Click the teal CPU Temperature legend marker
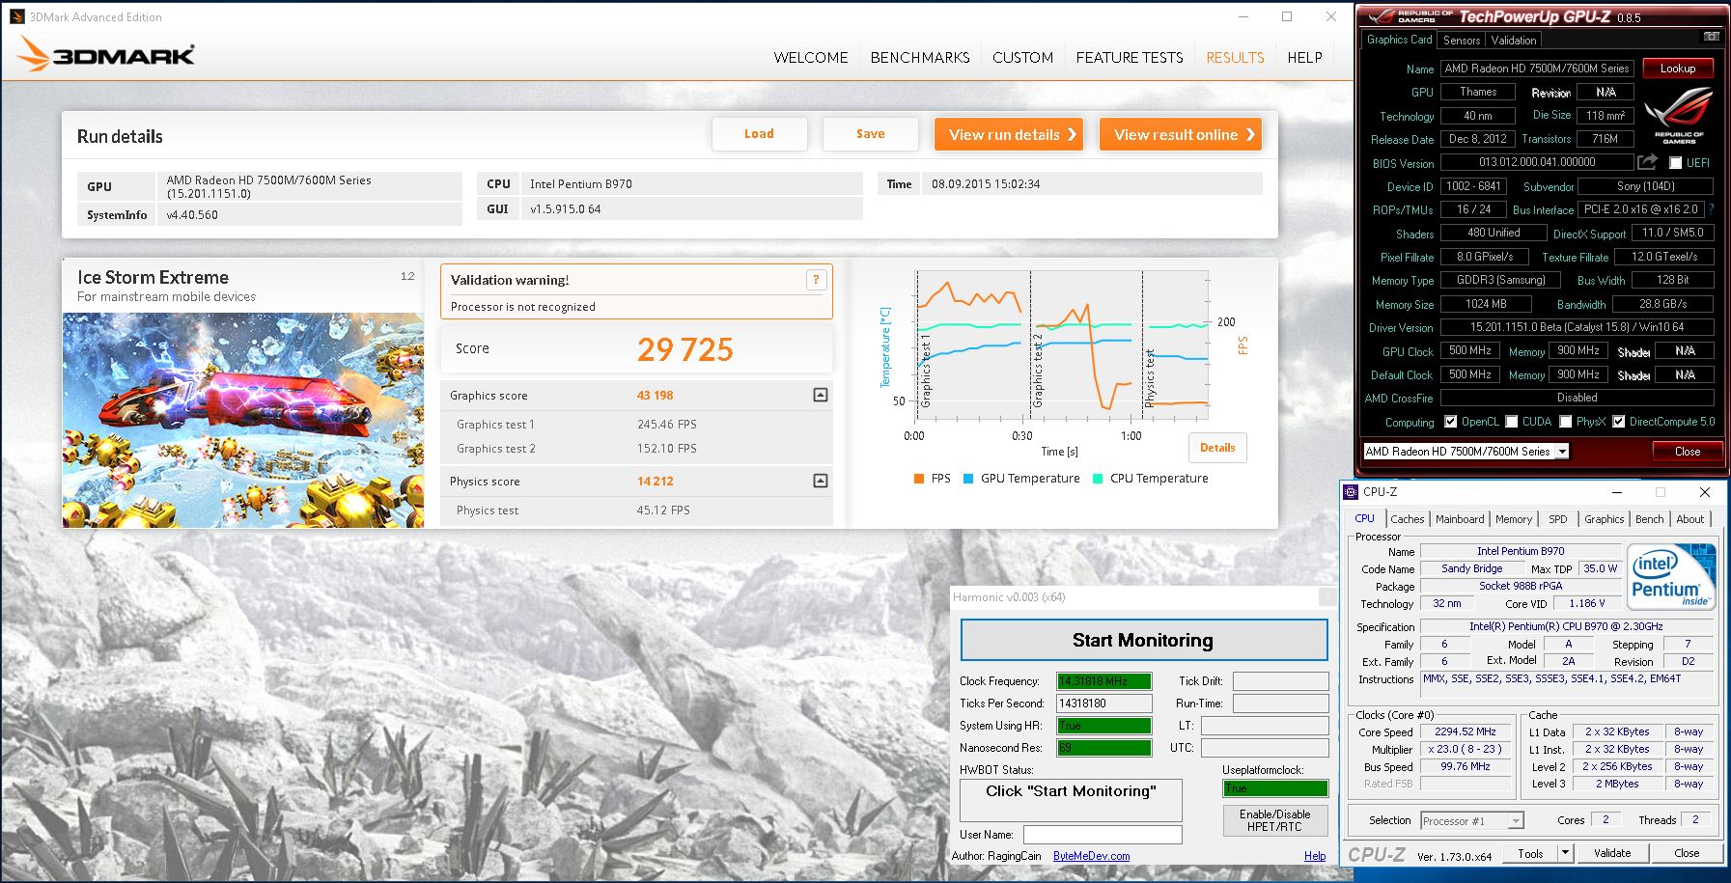 coord(1098,479)
